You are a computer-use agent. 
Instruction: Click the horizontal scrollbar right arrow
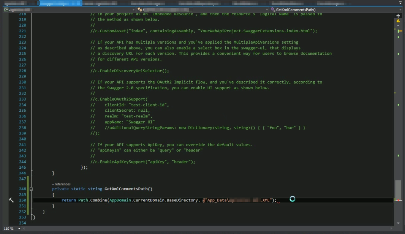pos(391,229)
